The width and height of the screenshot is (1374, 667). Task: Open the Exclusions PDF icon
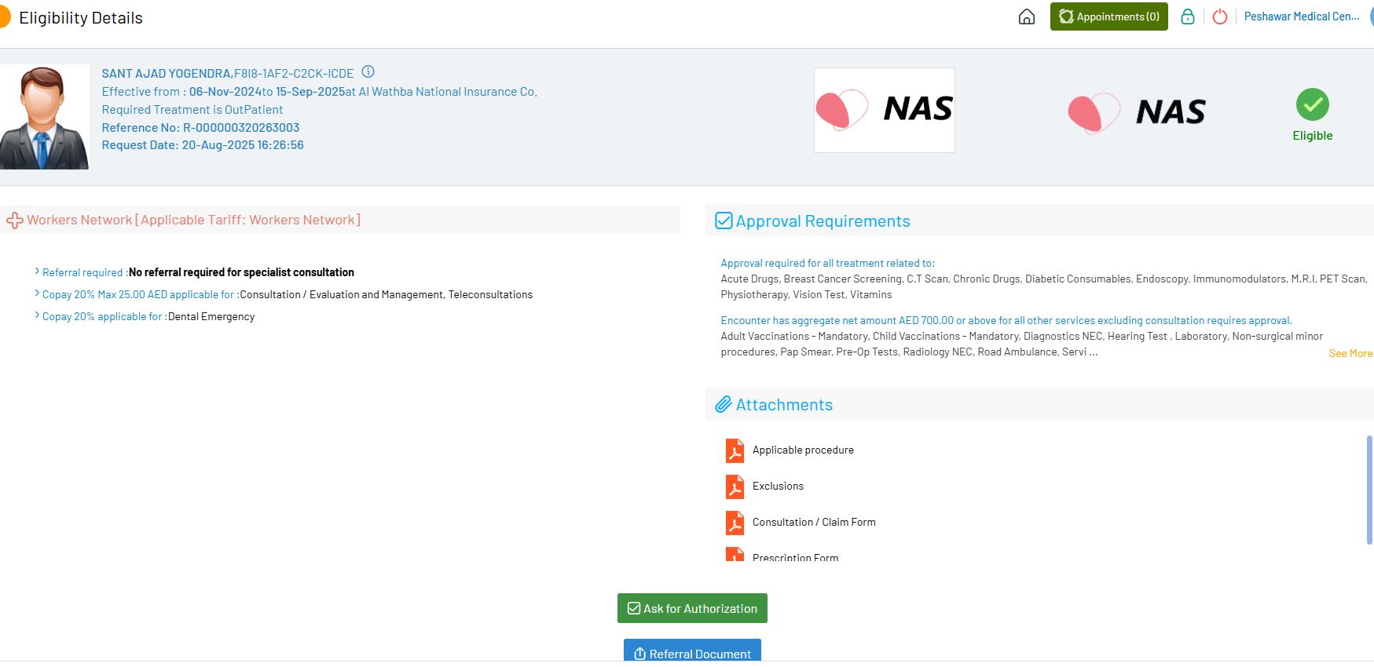tap(735, 487)
